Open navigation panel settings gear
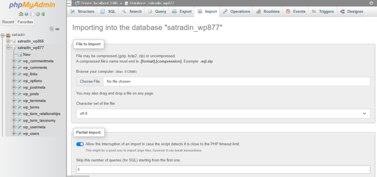This screenshot has height=177, width=377. [38, 14]
